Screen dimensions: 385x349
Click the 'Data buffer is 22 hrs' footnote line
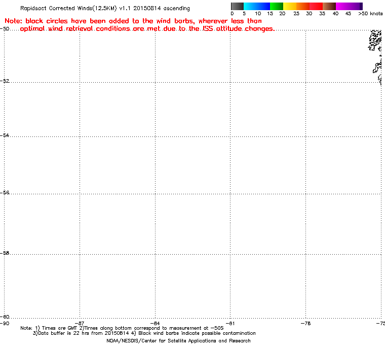144,333
